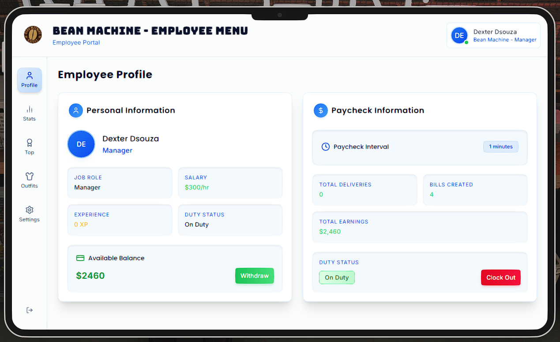The width and height of the screenshot is (560, 342).
Task: Open the Dexter Dsouza header user card
Action: click(493, 35)
